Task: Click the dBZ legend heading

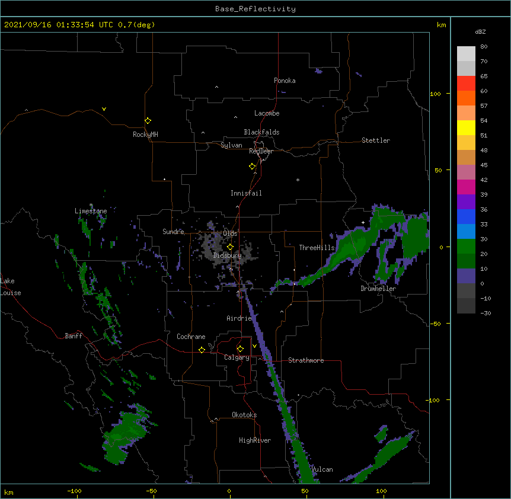Action: tap(480, 31)
